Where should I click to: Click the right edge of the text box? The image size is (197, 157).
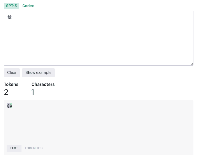[193, 38]
